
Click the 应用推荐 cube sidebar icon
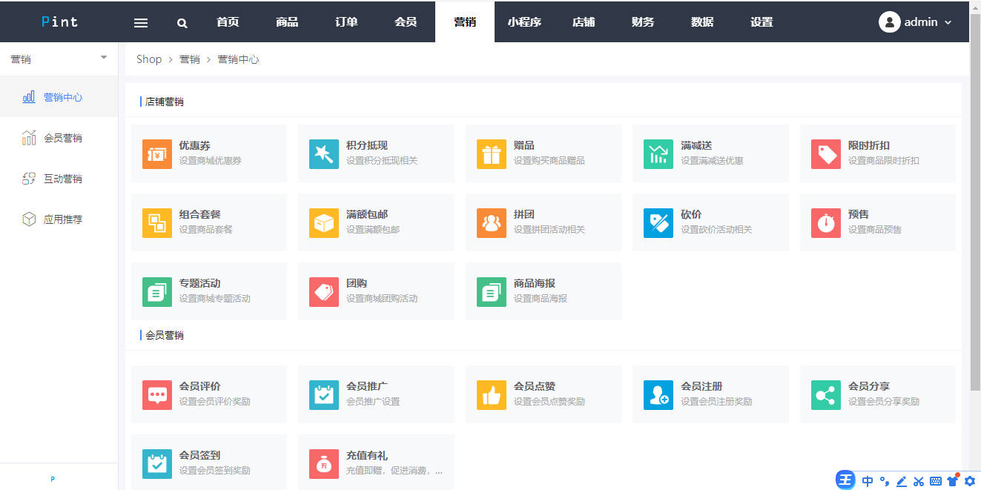click(x=29, y=219)
